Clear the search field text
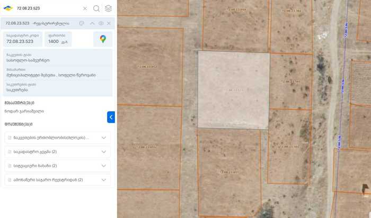The image size is (371, 218). pyautogui.click(x=85, y=8)
